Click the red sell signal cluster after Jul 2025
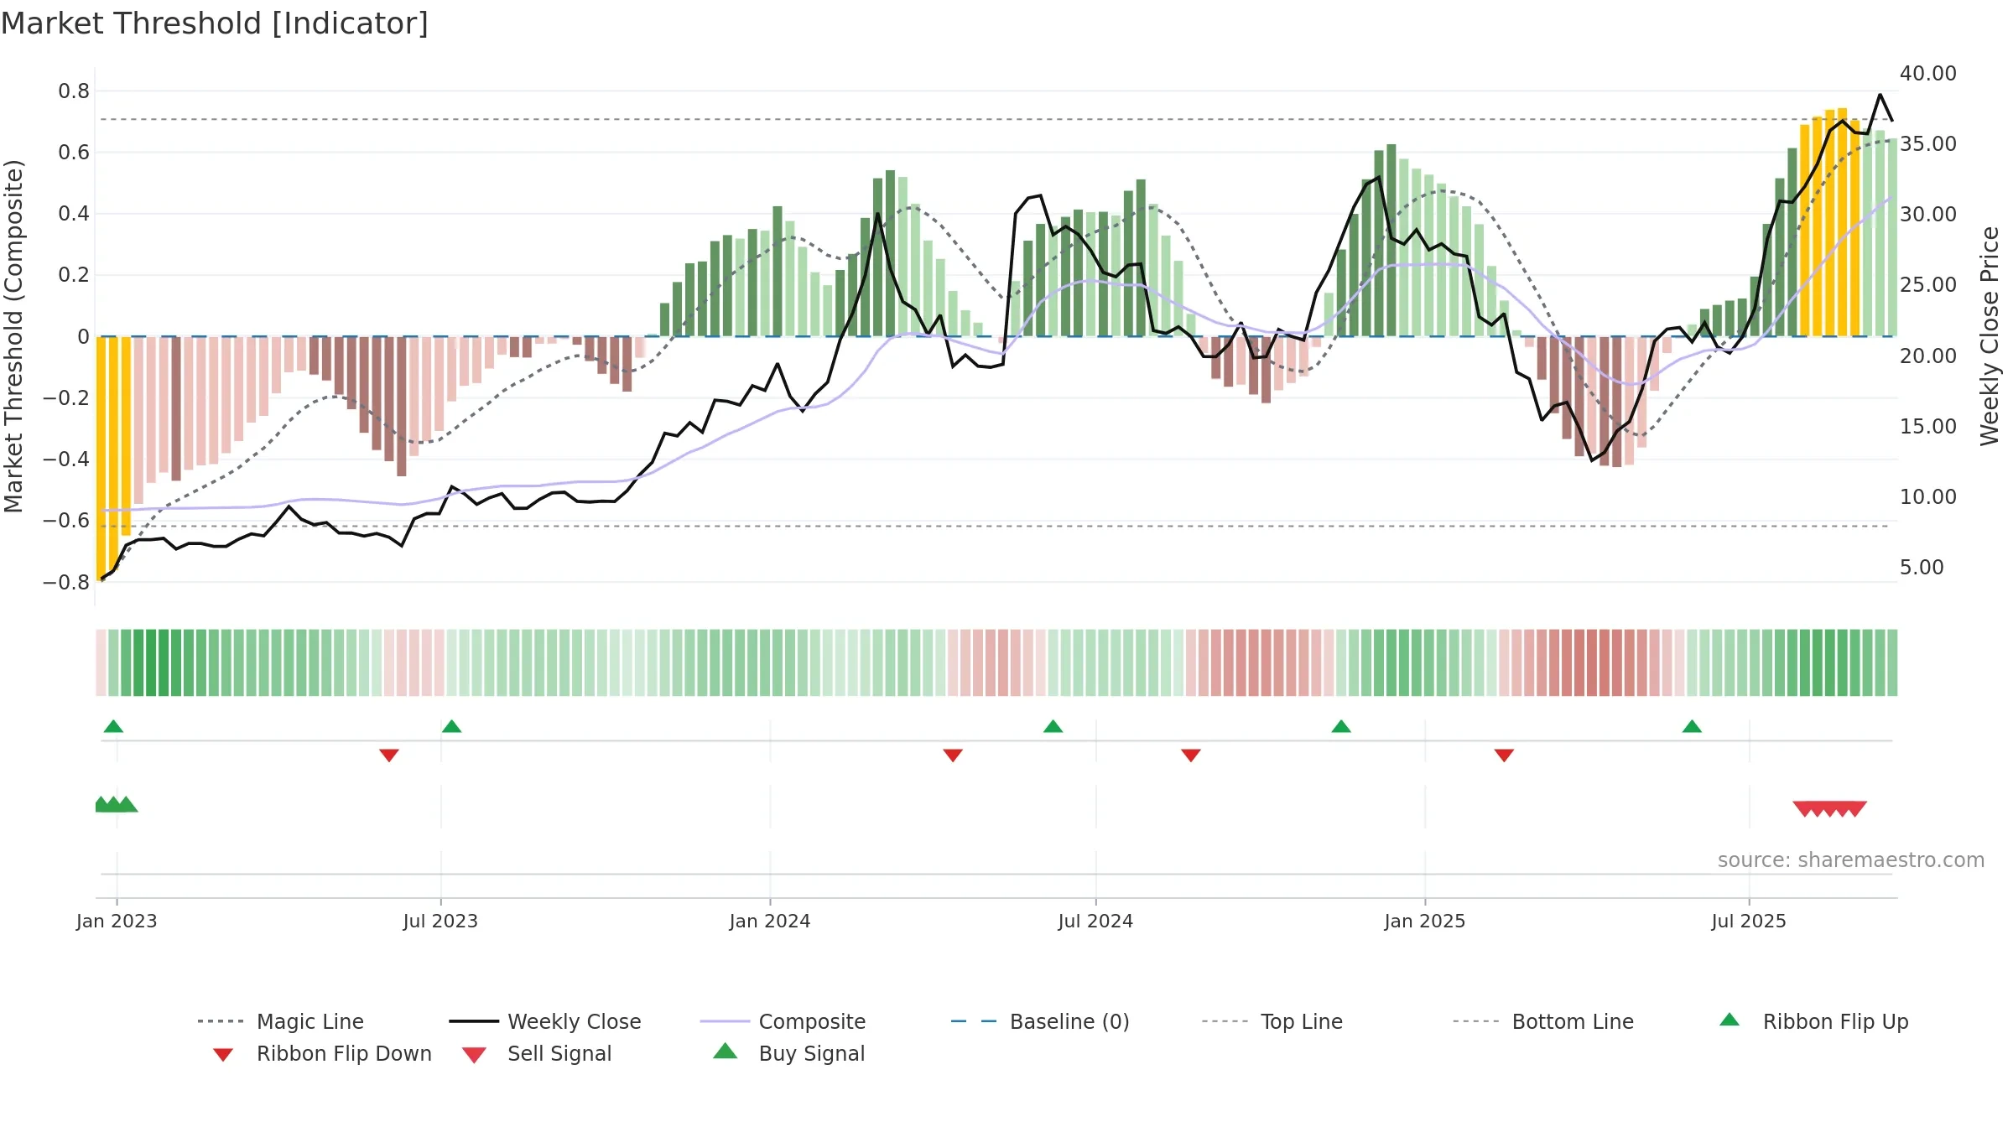 pyautogui.click(x=1829, y=808)
